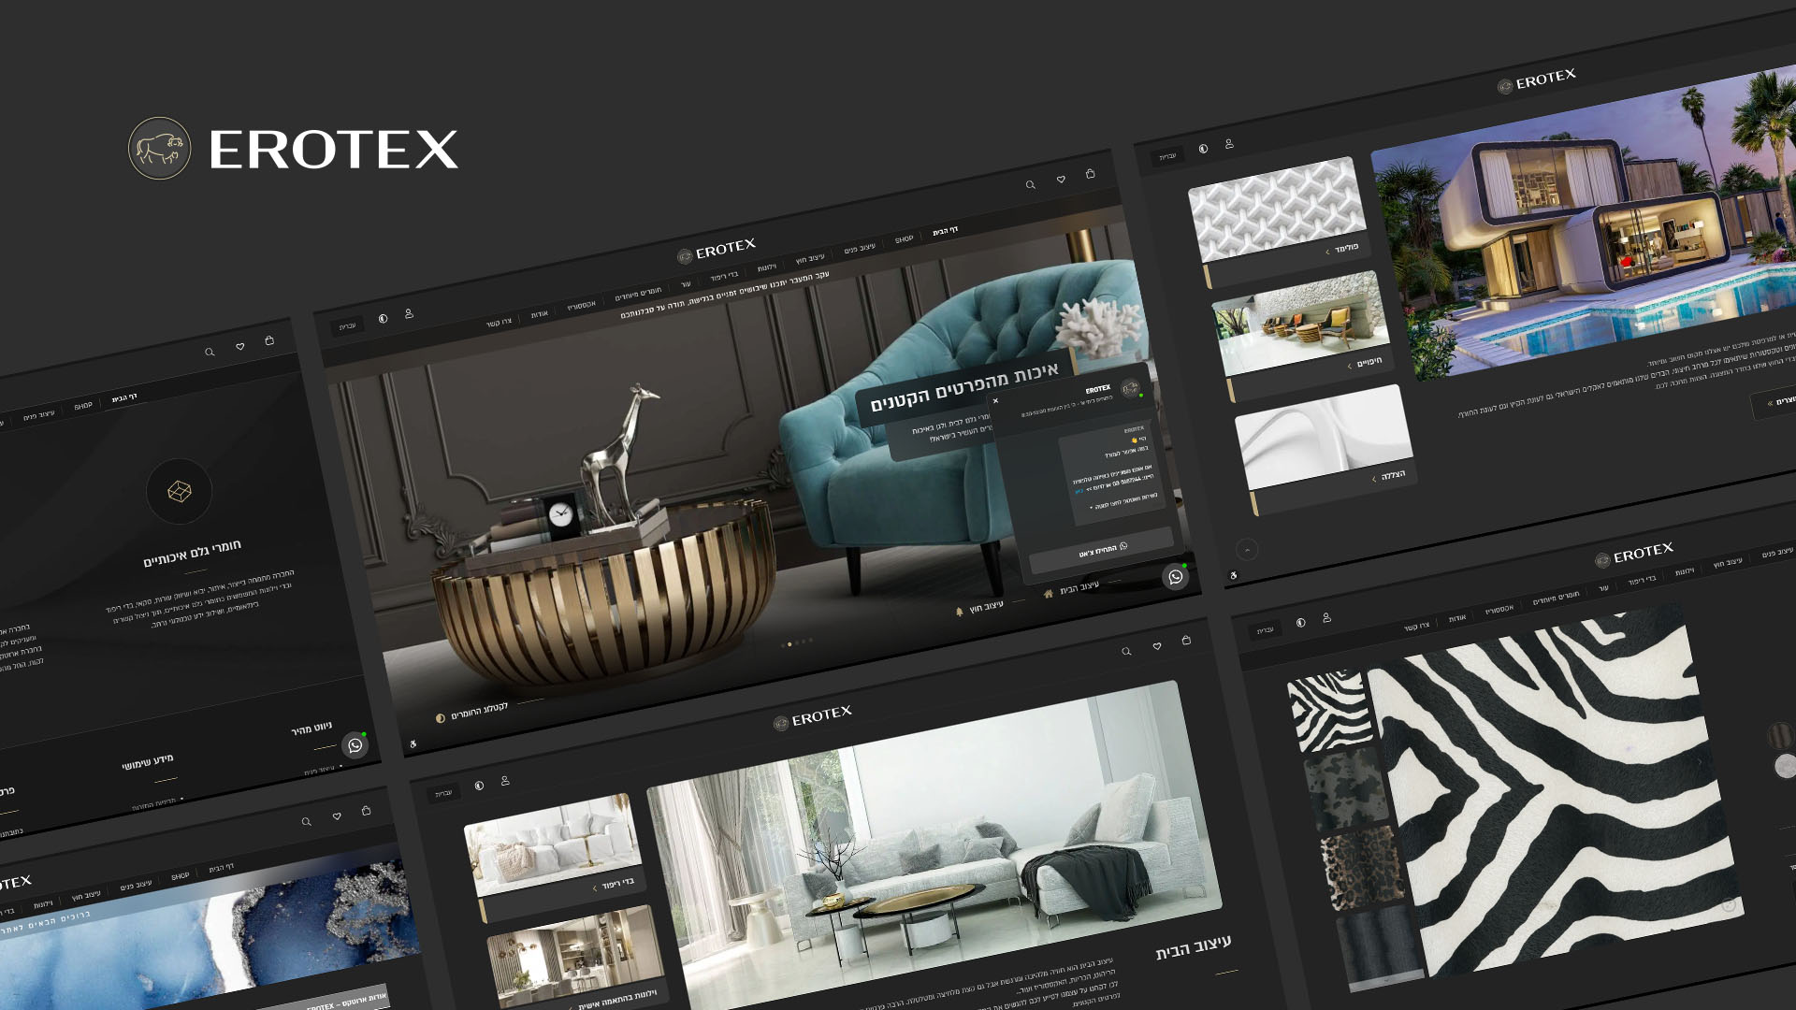This screenshot has width=1796, height=1010.
Task: Click 'התחילו צ'אט' button in the chat popup
Action: [x=1101, y=550]
